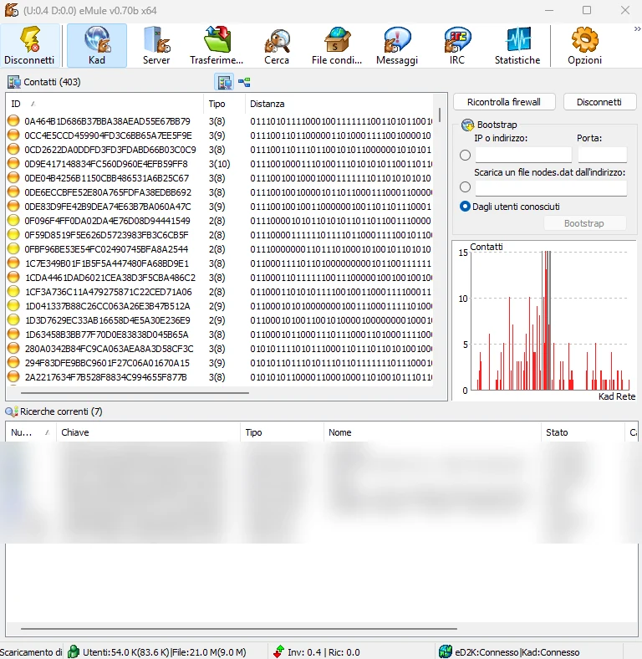Screen dimensions: 642x659
Task: Click the eMule title bar mule icon
Action: coord(12,10)
